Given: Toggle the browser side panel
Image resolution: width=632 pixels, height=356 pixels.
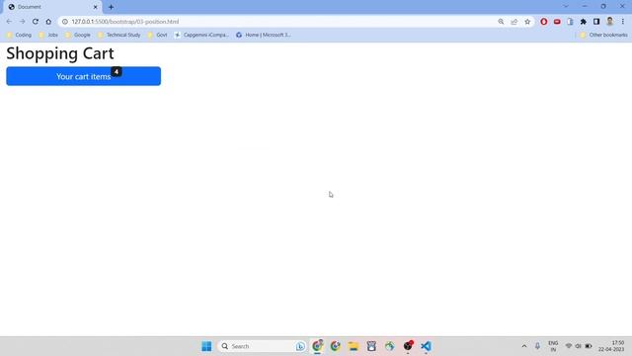Looking at the screenshot, I should [x=596, y=22].
